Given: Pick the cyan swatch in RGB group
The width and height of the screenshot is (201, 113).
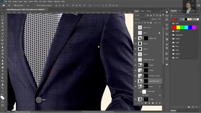Looking at the screenshot, I should (x=186, y=27).
